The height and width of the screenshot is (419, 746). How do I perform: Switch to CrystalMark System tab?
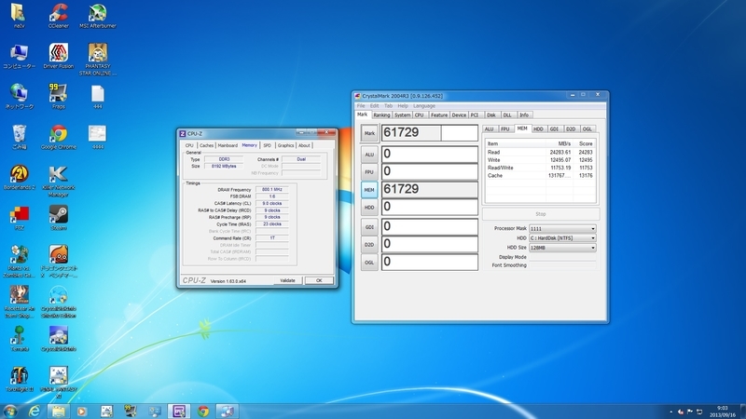coord(402,115)
